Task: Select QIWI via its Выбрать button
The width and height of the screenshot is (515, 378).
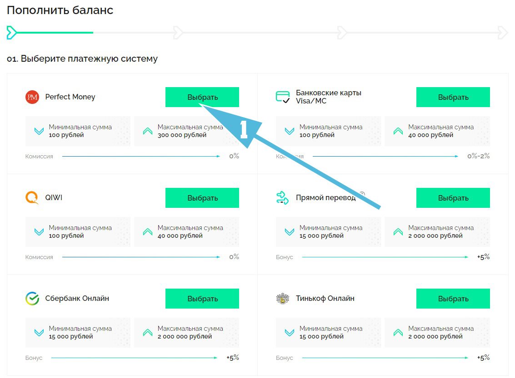Action: tap(202, 198)
